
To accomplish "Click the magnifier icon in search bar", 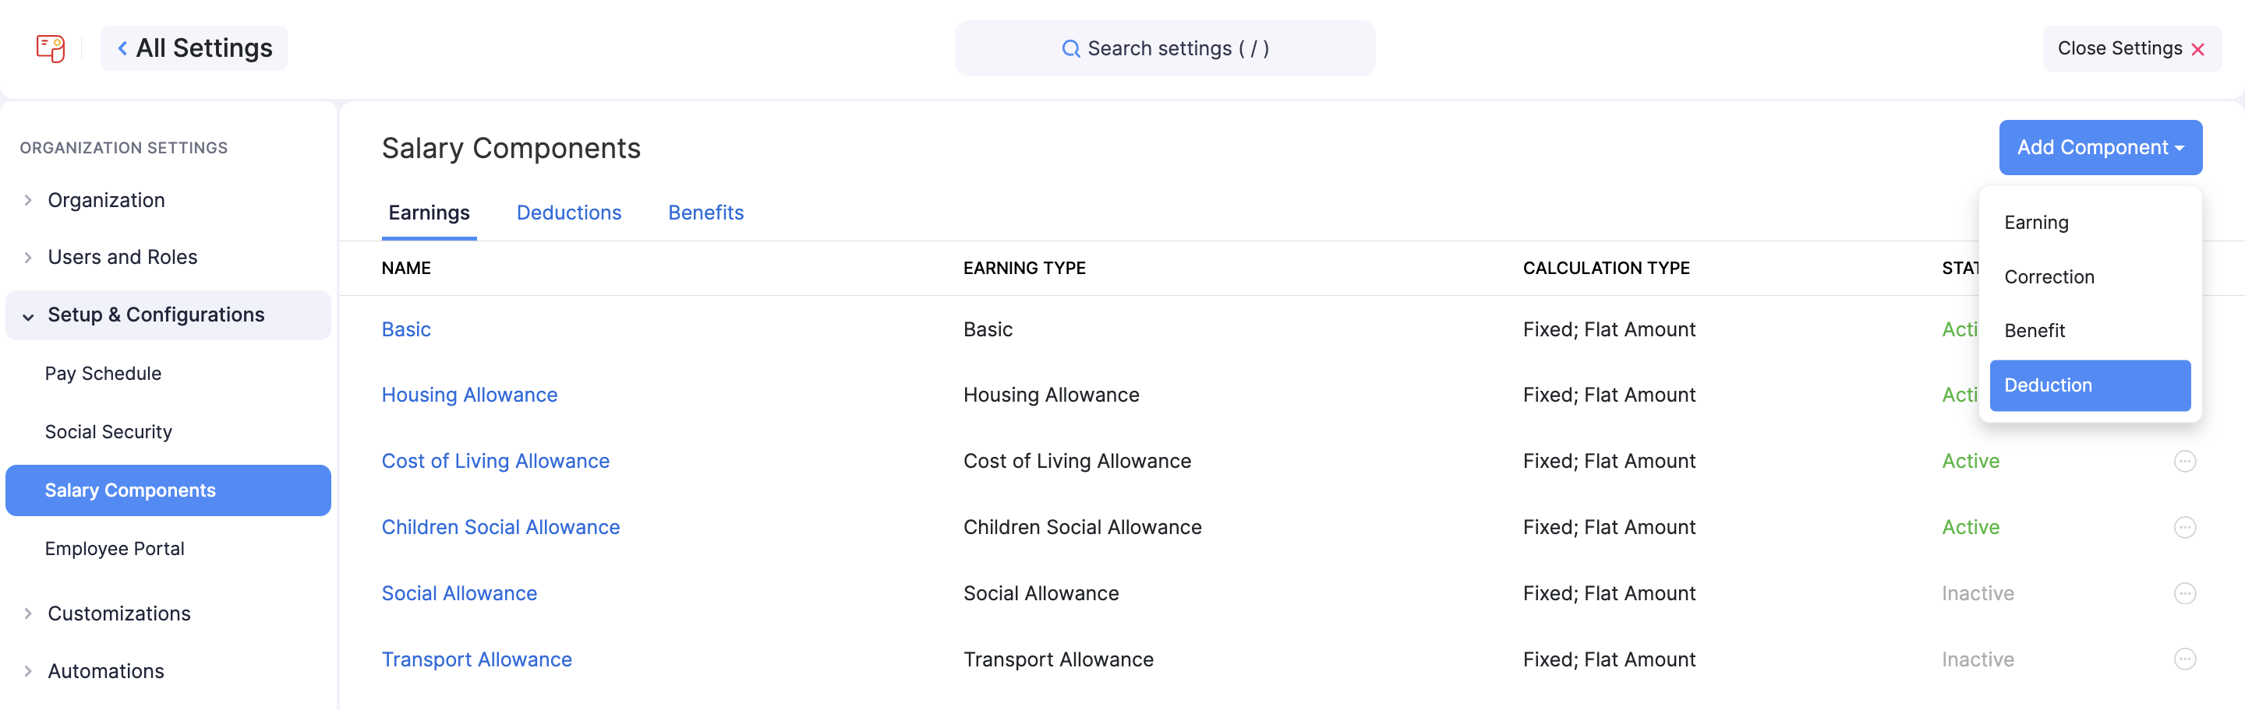I will pyautogui.click(x=1071, y=49).
